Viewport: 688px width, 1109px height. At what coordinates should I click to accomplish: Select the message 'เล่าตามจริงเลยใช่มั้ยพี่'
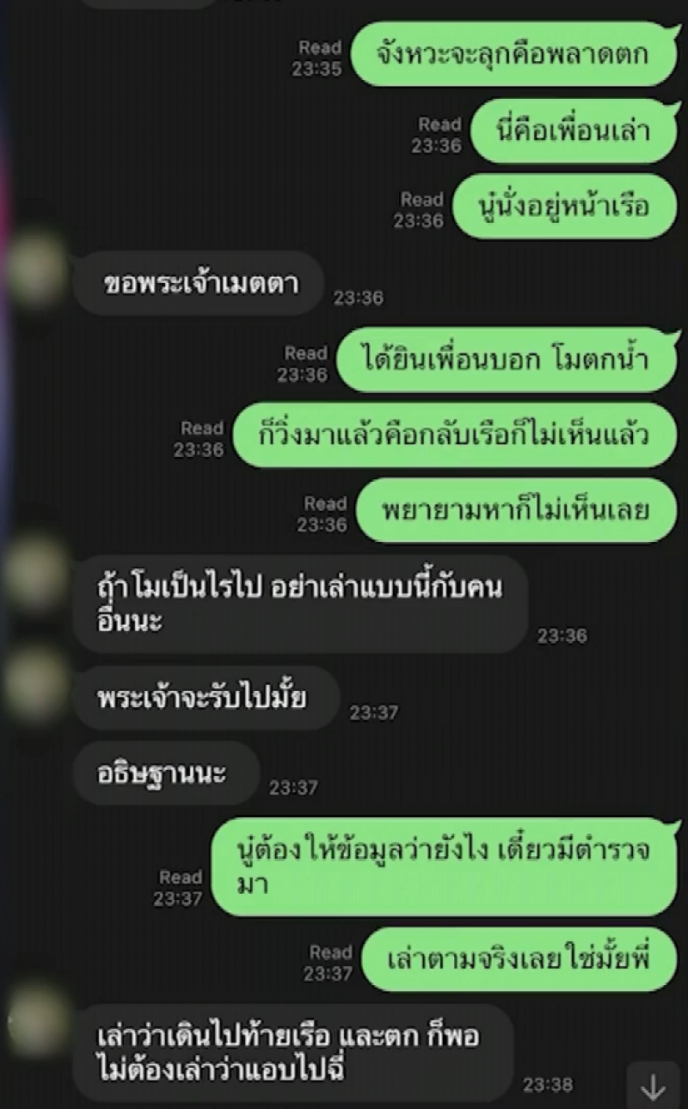(519, 959)
